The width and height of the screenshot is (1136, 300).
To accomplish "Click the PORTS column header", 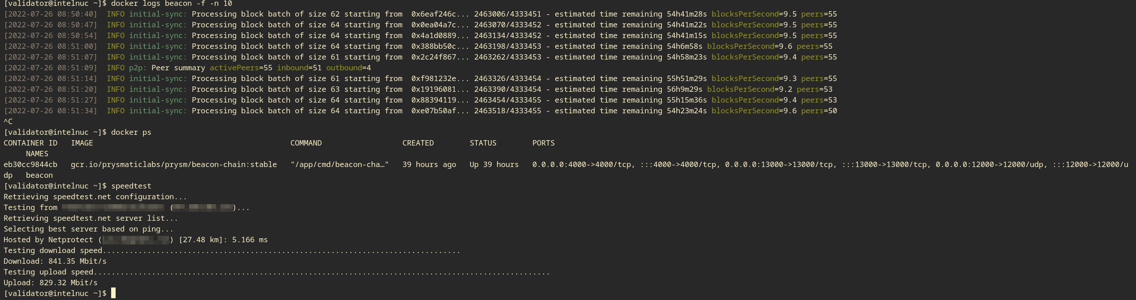I will tap(544, 143).
